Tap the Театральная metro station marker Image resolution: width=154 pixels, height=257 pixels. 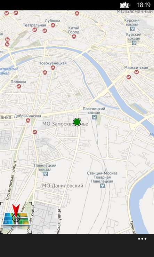[34, 30]
